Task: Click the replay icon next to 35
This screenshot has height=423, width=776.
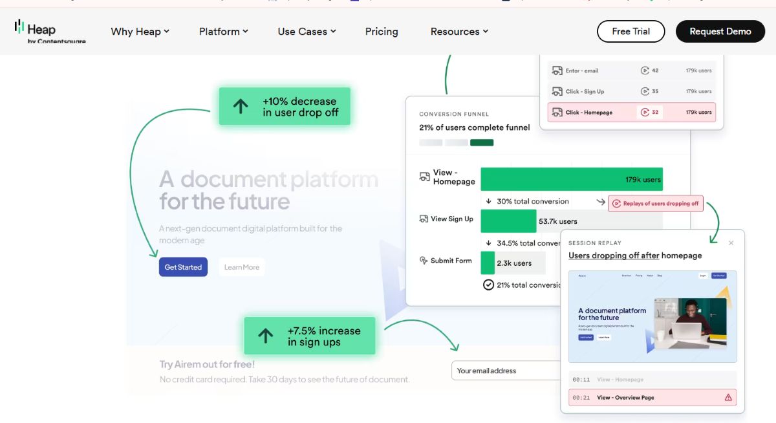Action: [x=645, y=91]
